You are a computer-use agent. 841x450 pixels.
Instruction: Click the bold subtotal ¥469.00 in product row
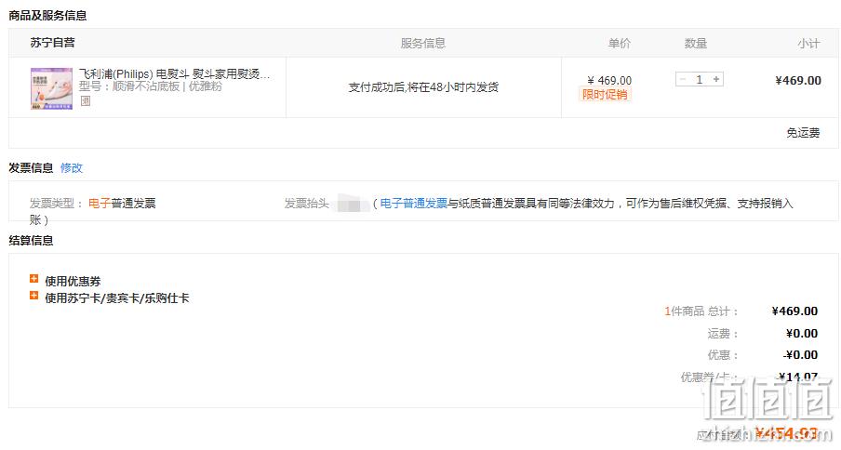point(798,80)
